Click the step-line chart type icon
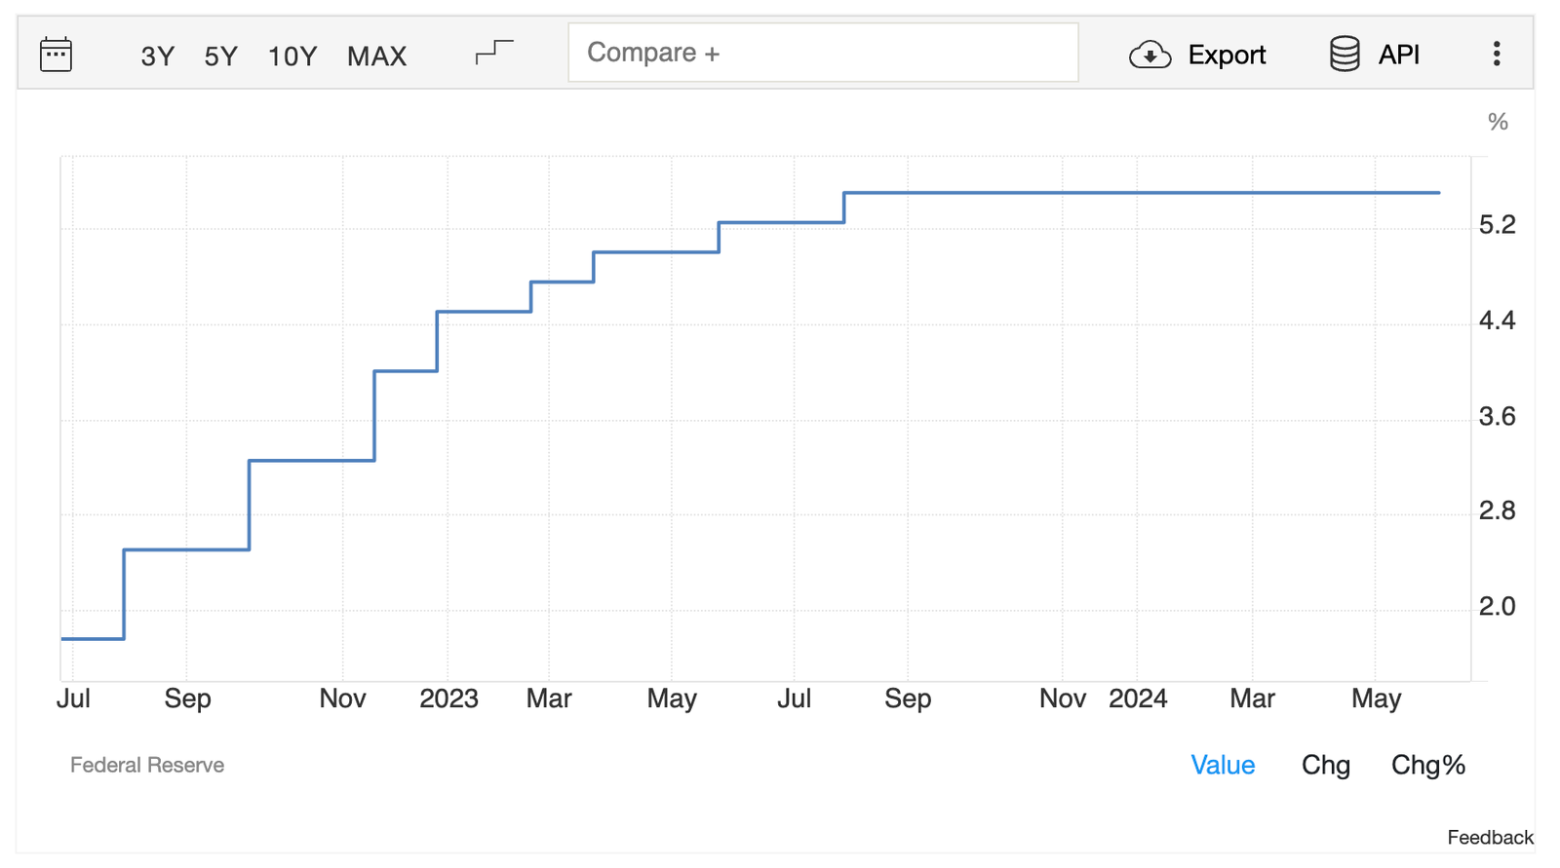This screenshot has width=1560, height=868. [x=494, y=52]
